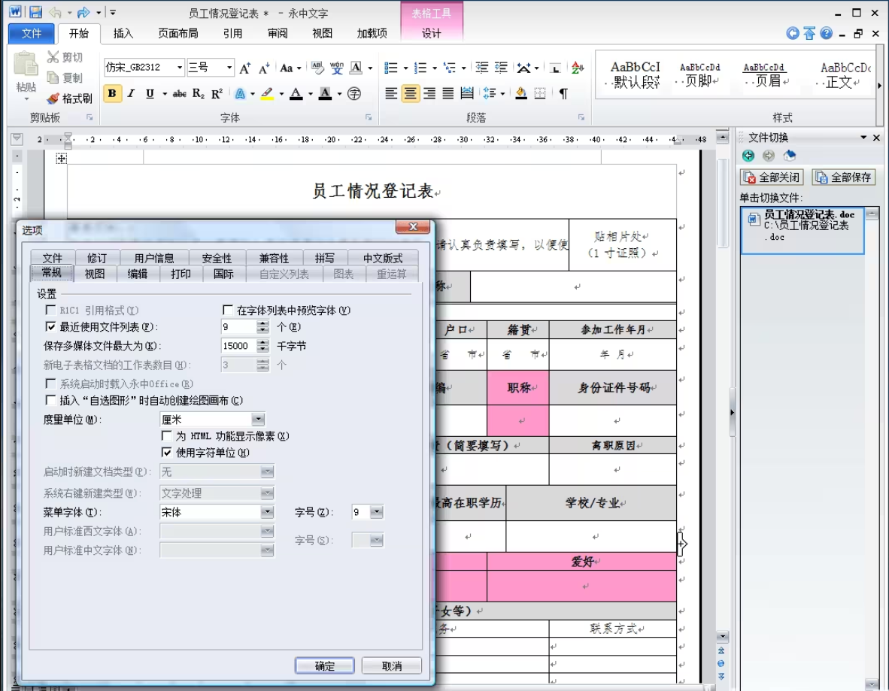Open 菜单字体 宋体 dropdown
The height and width of the screenshot is (691, 889).
(x=267, y=513)
